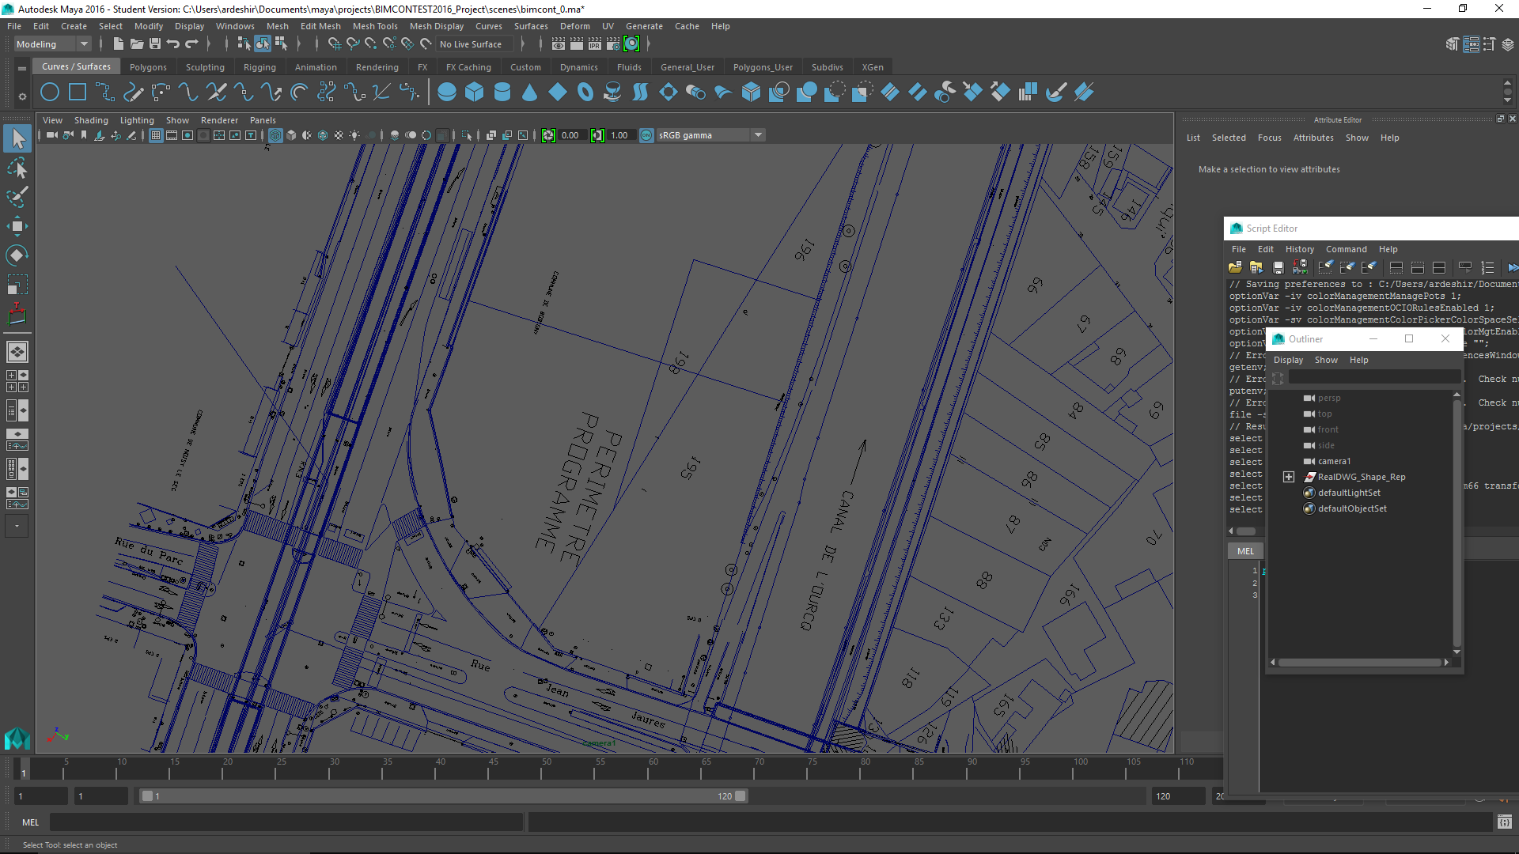The width and height of the screenshot is (1519, 854).
Task: Click the time range slider bar
Action: (443, 796)
